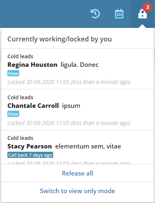Click 'elementum sem, vitae' company text
The image size is (155, 203).
[x=88, y=146]
